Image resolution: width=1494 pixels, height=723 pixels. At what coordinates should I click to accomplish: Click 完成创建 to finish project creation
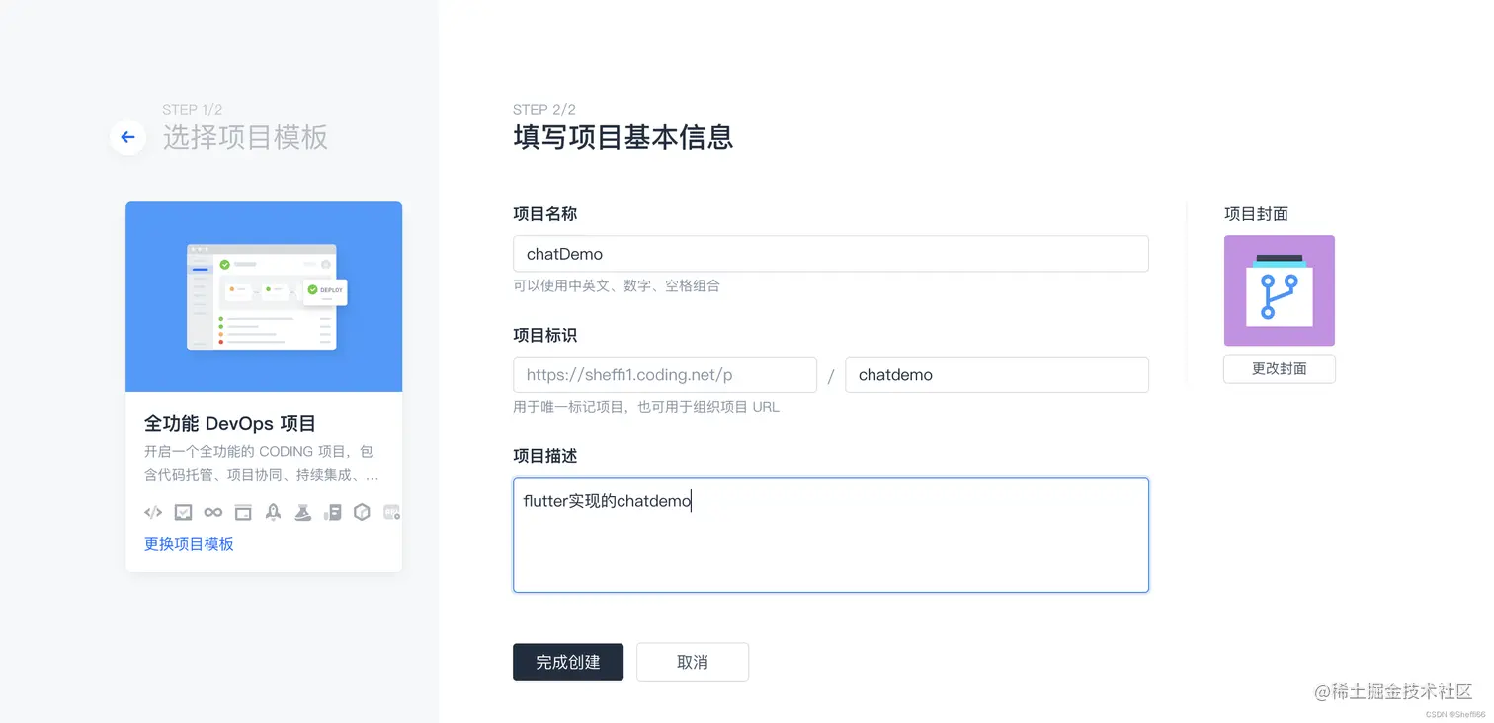pyautogui.click(x=568, y=662)
